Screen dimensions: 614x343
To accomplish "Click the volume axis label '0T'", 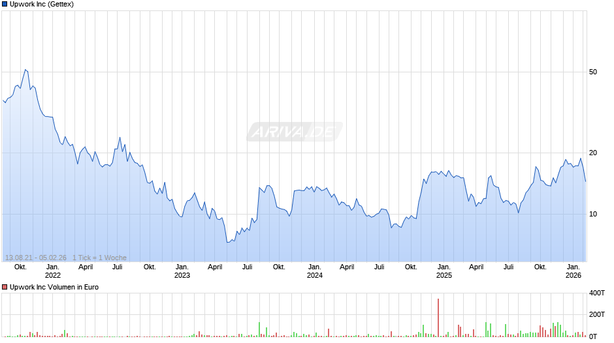I will 593,336.
